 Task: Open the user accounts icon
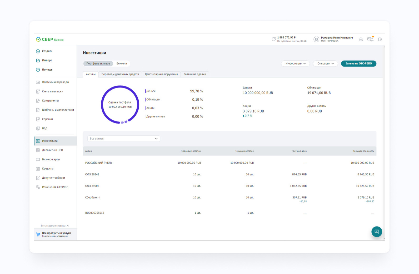[361, 39]
